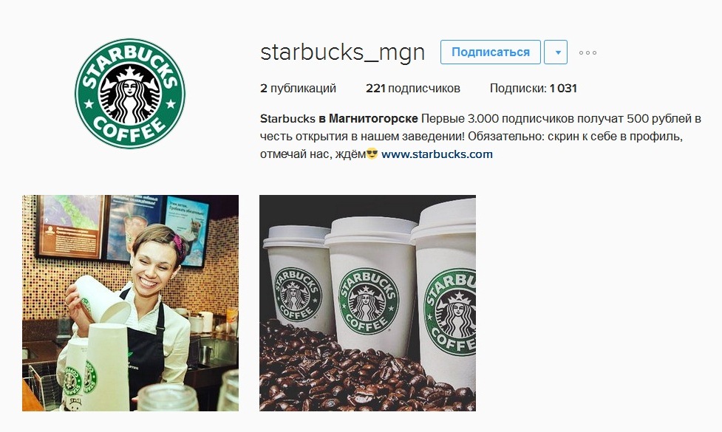Click the sunglasses emoji in the bio
The image size is (722, 432).
[372, 154]
